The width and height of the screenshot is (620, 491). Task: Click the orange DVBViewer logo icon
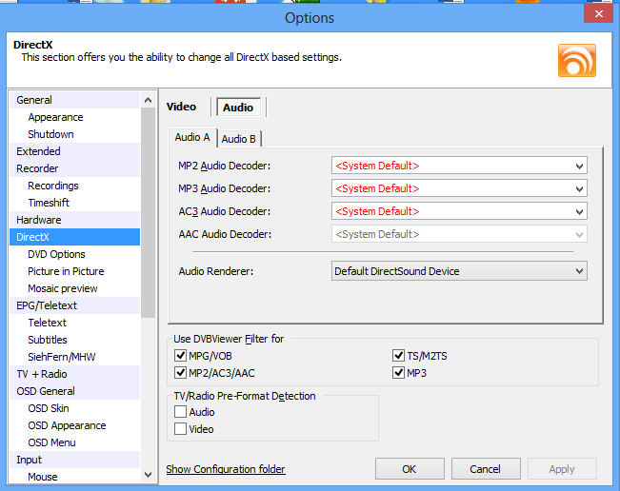[x=576, y=61]
